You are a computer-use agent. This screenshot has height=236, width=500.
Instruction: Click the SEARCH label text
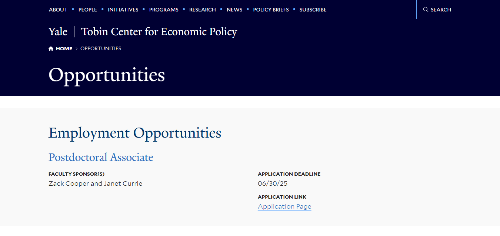tap(441, 10)
